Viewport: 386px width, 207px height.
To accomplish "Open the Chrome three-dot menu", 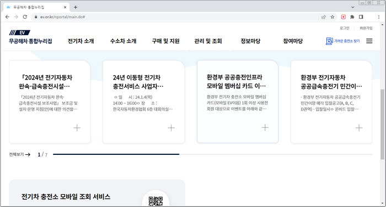I will click(x=379, y=17).
